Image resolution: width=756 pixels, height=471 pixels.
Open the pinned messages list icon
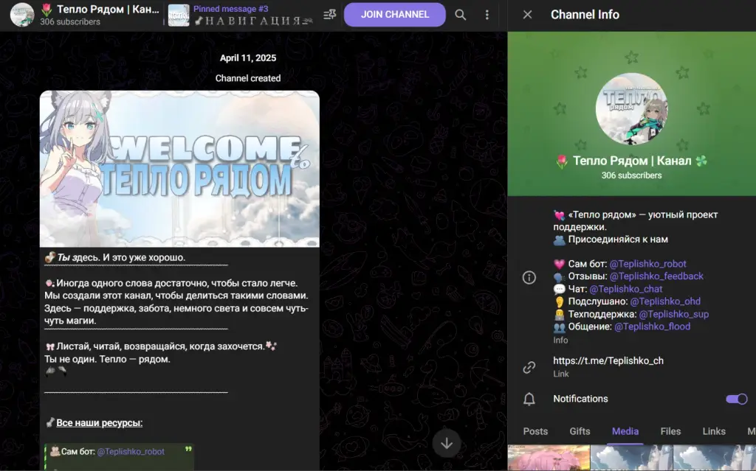330,15
